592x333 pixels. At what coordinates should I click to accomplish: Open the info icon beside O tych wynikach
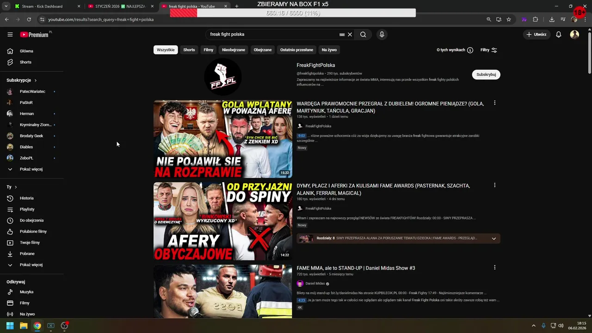[470, 50]
